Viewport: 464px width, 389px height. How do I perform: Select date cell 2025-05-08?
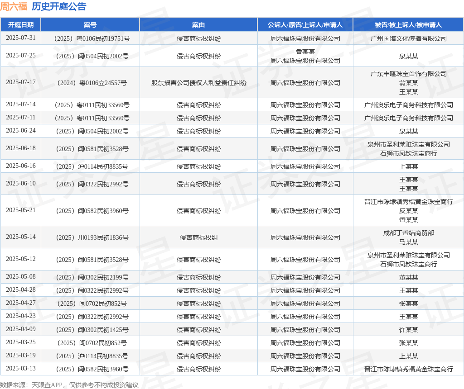coord(21,277)
